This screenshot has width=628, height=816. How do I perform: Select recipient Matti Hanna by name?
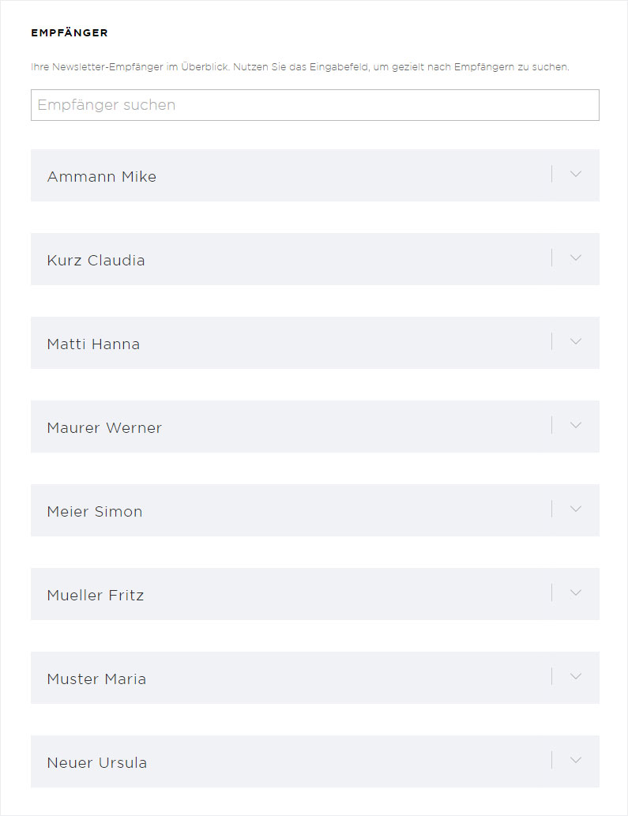click(x=93, y=344)
